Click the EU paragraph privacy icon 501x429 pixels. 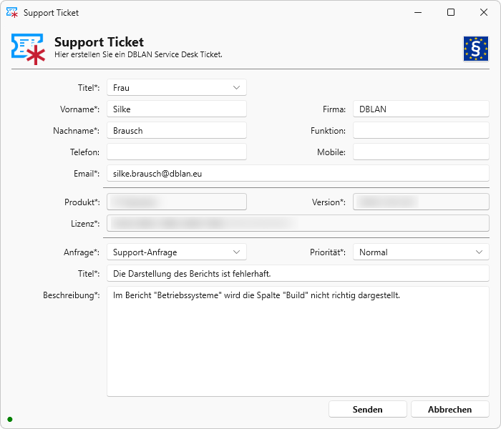point(476,49)
